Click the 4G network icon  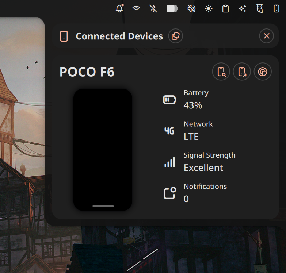click(x=169, y=131)
